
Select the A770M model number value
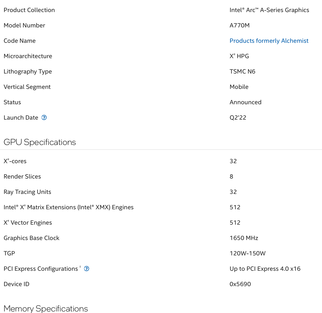[x=240, y=25]
